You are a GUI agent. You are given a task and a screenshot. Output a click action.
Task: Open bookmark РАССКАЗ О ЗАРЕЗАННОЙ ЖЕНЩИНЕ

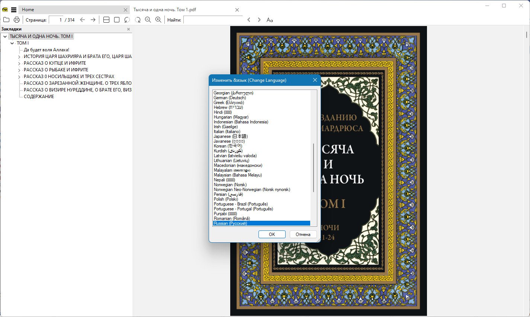(78, 83)
